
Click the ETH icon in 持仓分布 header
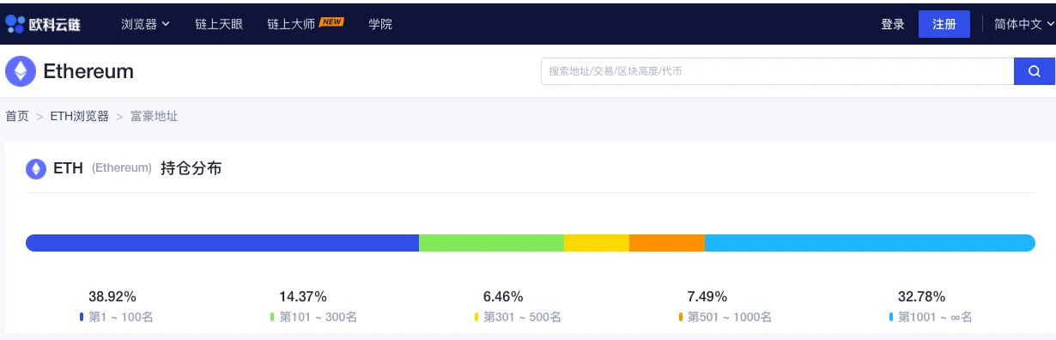(x=36, y=168)
